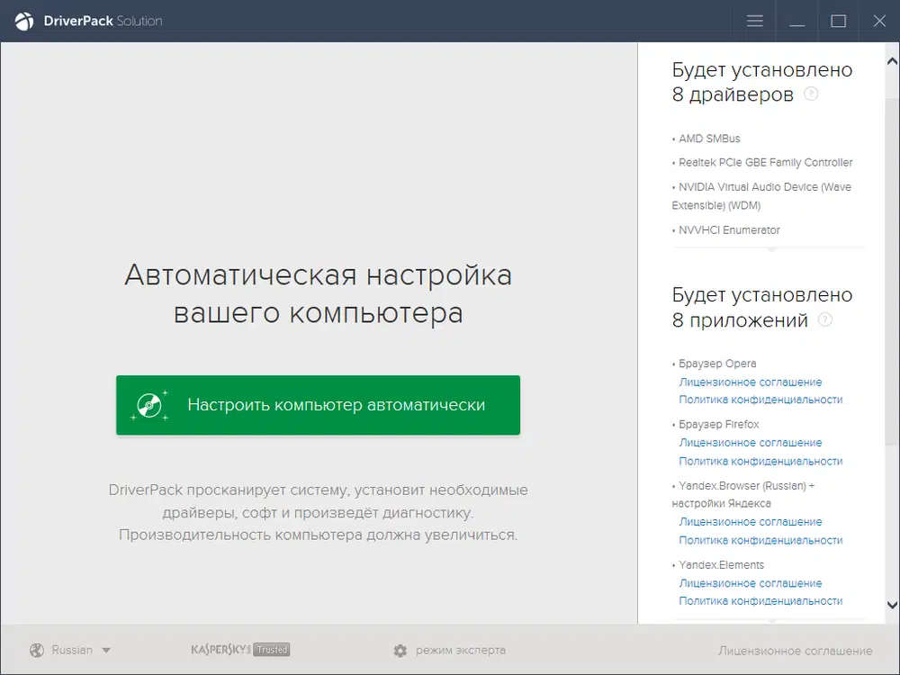
Task: Click the scrollbar up arrow
Action: click(x=892, y=61)
